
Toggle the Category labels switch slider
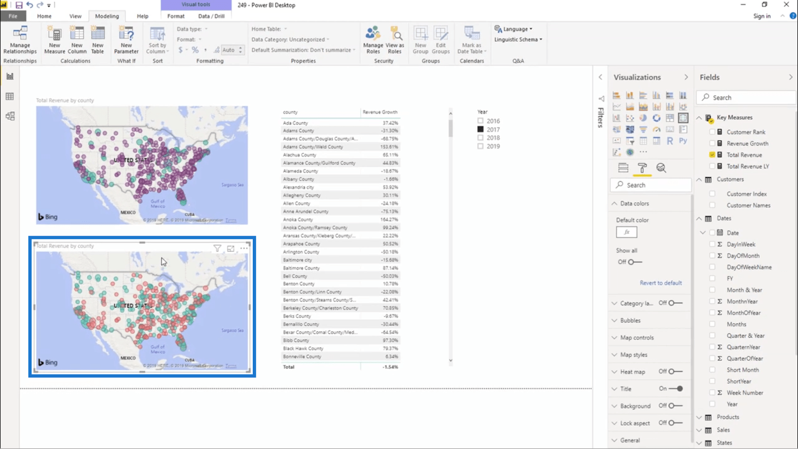[x=676, y=303]
